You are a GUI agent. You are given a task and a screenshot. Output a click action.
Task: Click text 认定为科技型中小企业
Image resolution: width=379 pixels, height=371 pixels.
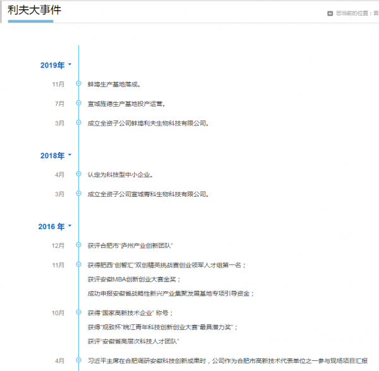[x=120, y=175]
